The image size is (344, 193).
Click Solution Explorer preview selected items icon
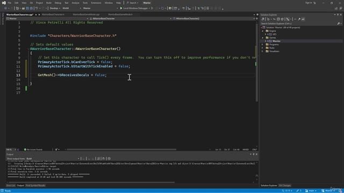click(303, 19)
